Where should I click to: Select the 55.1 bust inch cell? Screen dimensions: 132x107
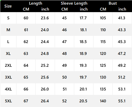coord(122,101)
